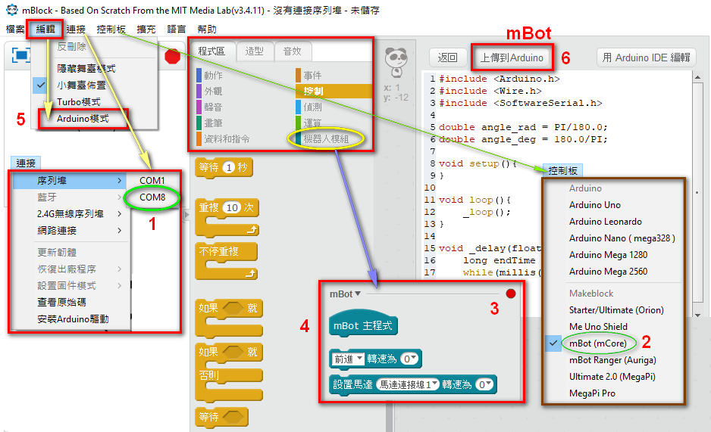Image resolution: width=711 pixels, height=432 pixels.
Task: Click the panda sprite thumbnail
Action: pos(396,58)
